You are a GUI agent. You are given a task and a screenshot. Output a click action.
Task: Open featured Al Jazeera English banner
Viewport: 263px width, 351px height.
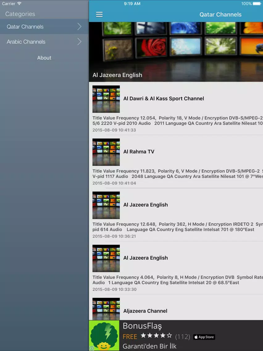tap(176, 52)
